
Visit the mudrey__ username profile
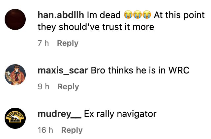click(x=59, y=114)
